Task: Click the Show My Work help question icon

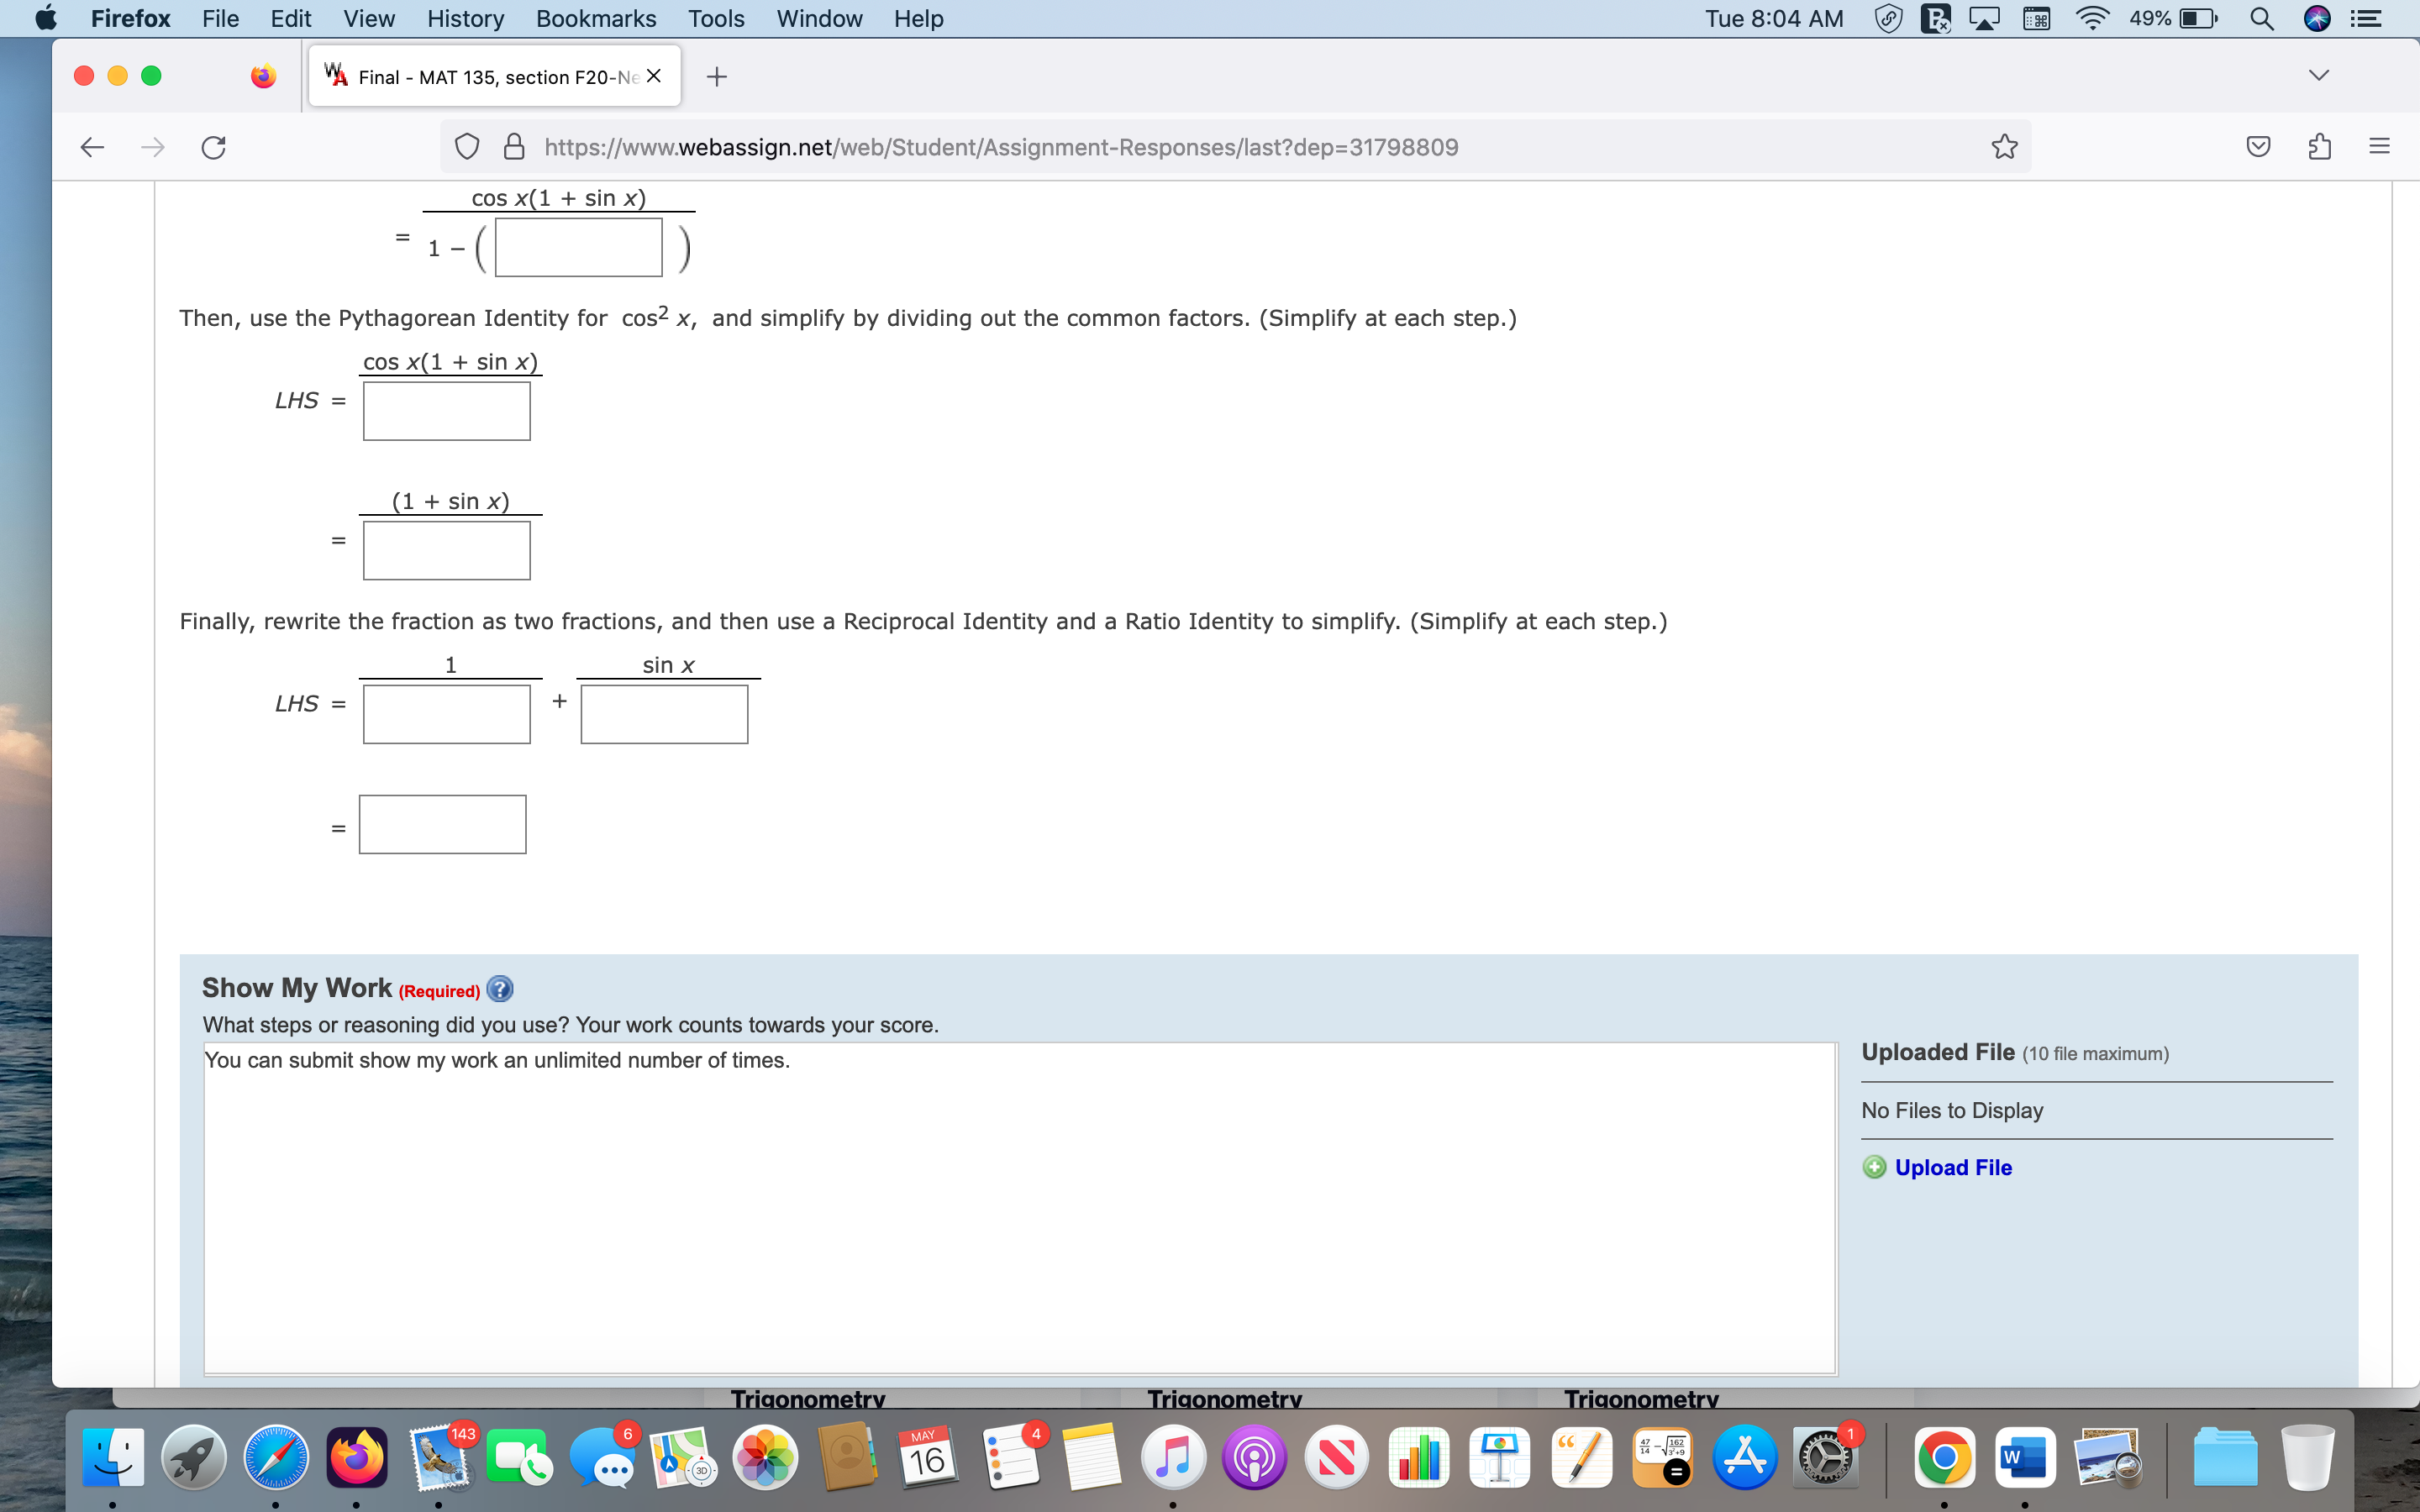Action: [x=500, y=988]
